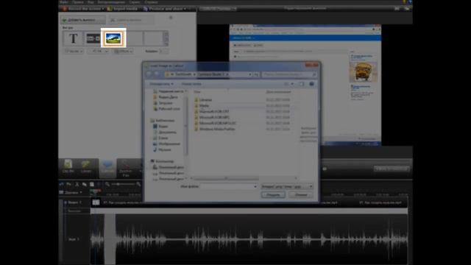Open the Вид menu
This screenshot has width=471, height=265.
click(91, 2)
